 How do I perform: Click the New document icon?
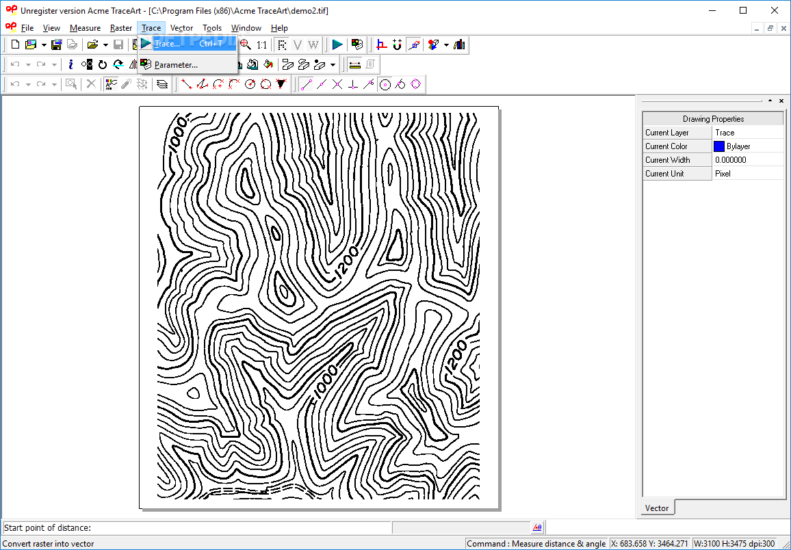pos(15,45)
